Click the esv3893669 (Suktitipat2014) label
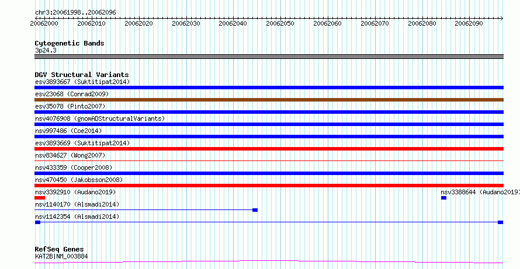520x269 pixels. [x=82, y=143]
